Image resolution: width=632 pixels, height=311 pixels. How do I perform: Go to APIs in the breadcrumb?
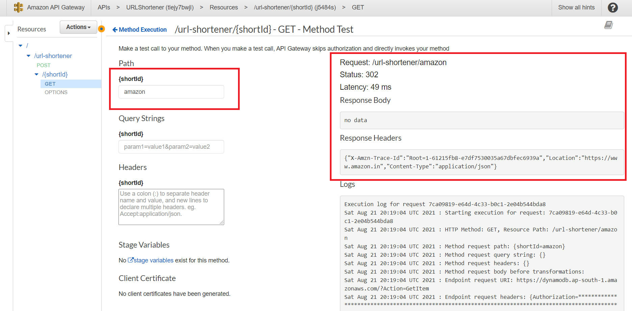click(x=104, y=7)
